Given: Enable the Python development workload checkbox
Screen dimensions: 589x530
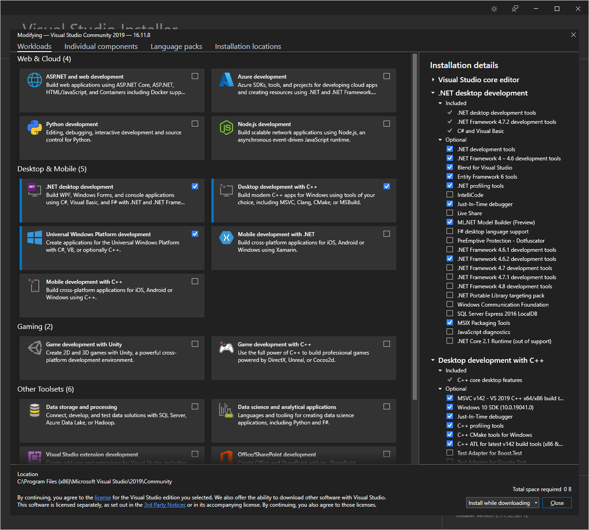Looking at the screenshot, I should pos(195,124).
